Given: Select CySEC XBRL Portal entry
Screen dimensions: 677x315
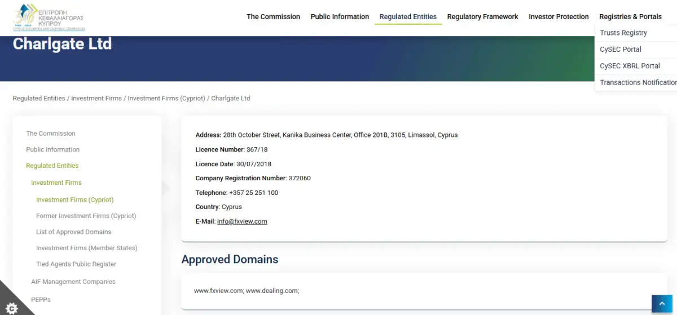Looking at the screenshot, I should (630, 66).
